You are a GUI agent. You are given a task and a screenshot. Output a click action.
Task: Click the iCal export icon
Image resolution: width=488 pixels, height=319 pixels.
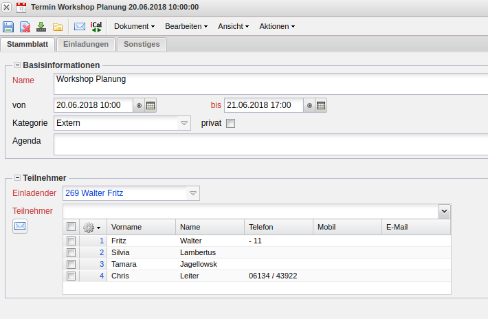(x=96, y=27)
